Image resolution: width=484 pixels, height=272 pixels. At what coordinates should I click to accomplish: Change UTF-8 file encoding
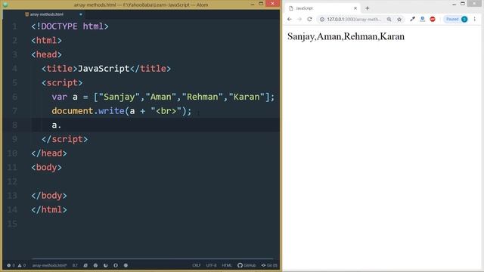tap(212, 265)
